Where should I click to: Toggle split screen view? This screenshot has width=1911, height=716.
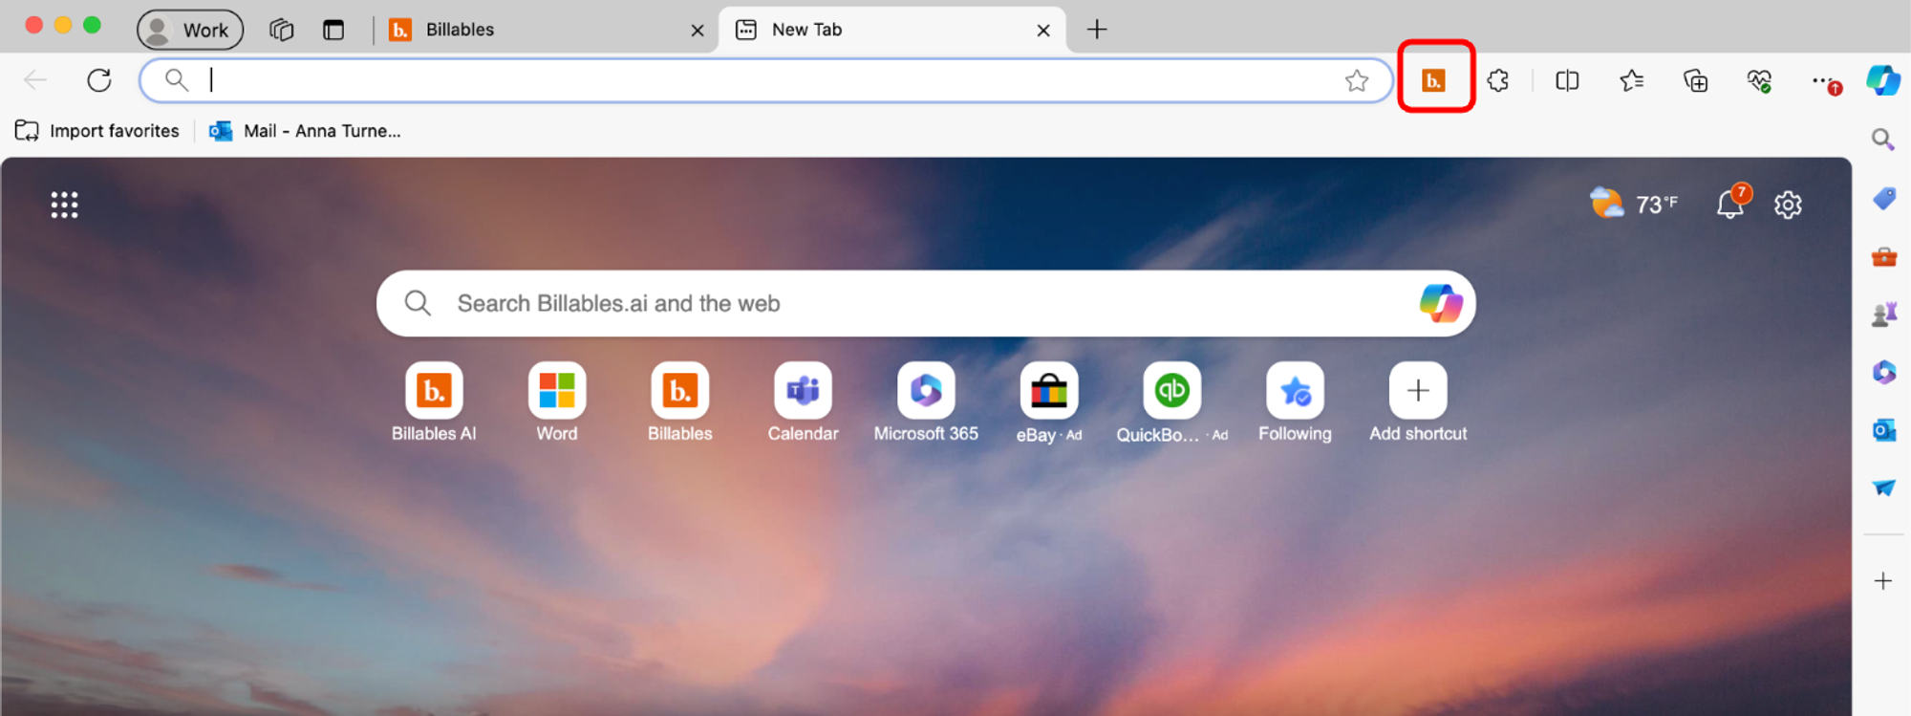[x=1567, y=80]
